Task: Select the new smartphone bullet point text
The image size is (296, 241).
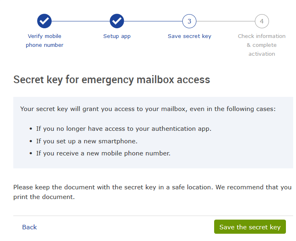Action: 87,141
